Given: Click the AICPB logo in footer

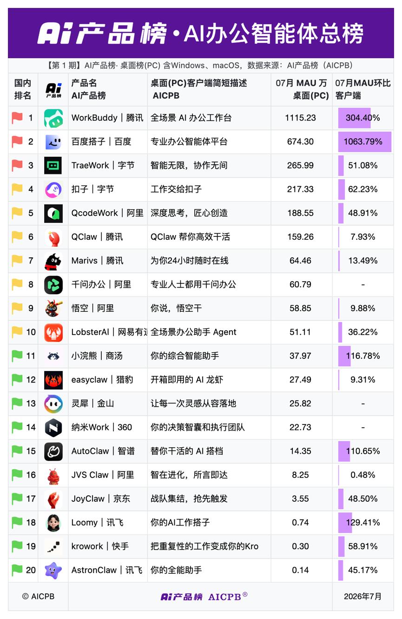Looking at the screenshot, I should [204, 597].
